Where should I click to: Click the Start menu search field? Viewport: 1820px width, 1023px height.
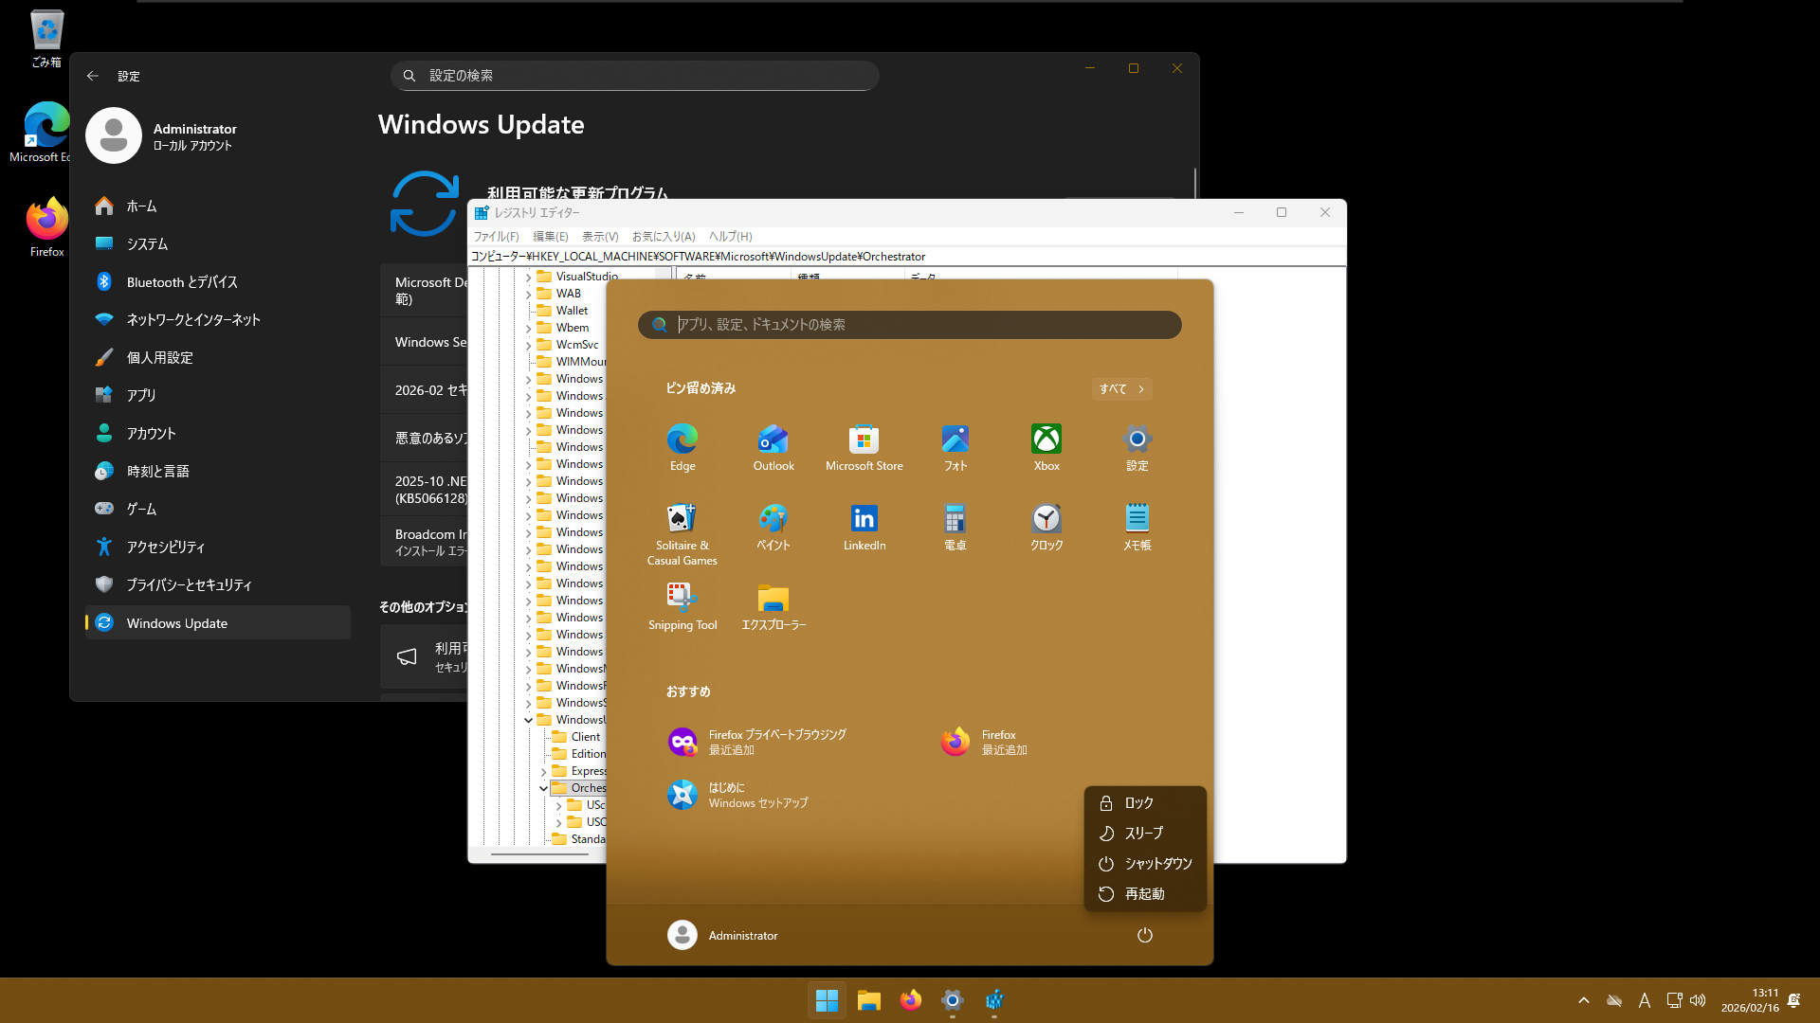pyautogui.click(x=908, y=324)
